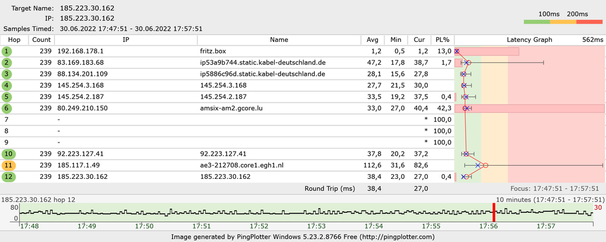Click IP 192.168.178.1
The width and height of the screenshot is (606, 242).
81,51
